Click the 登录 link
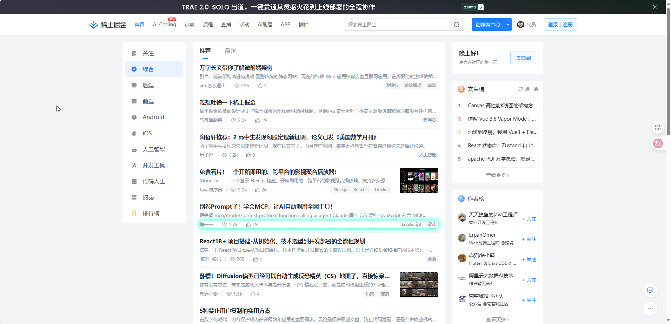 [x=553, y=25]
